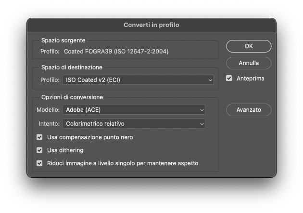Uncheck the Usa dithering checkbox
This screenshot has width=303, height=213.
40,150
